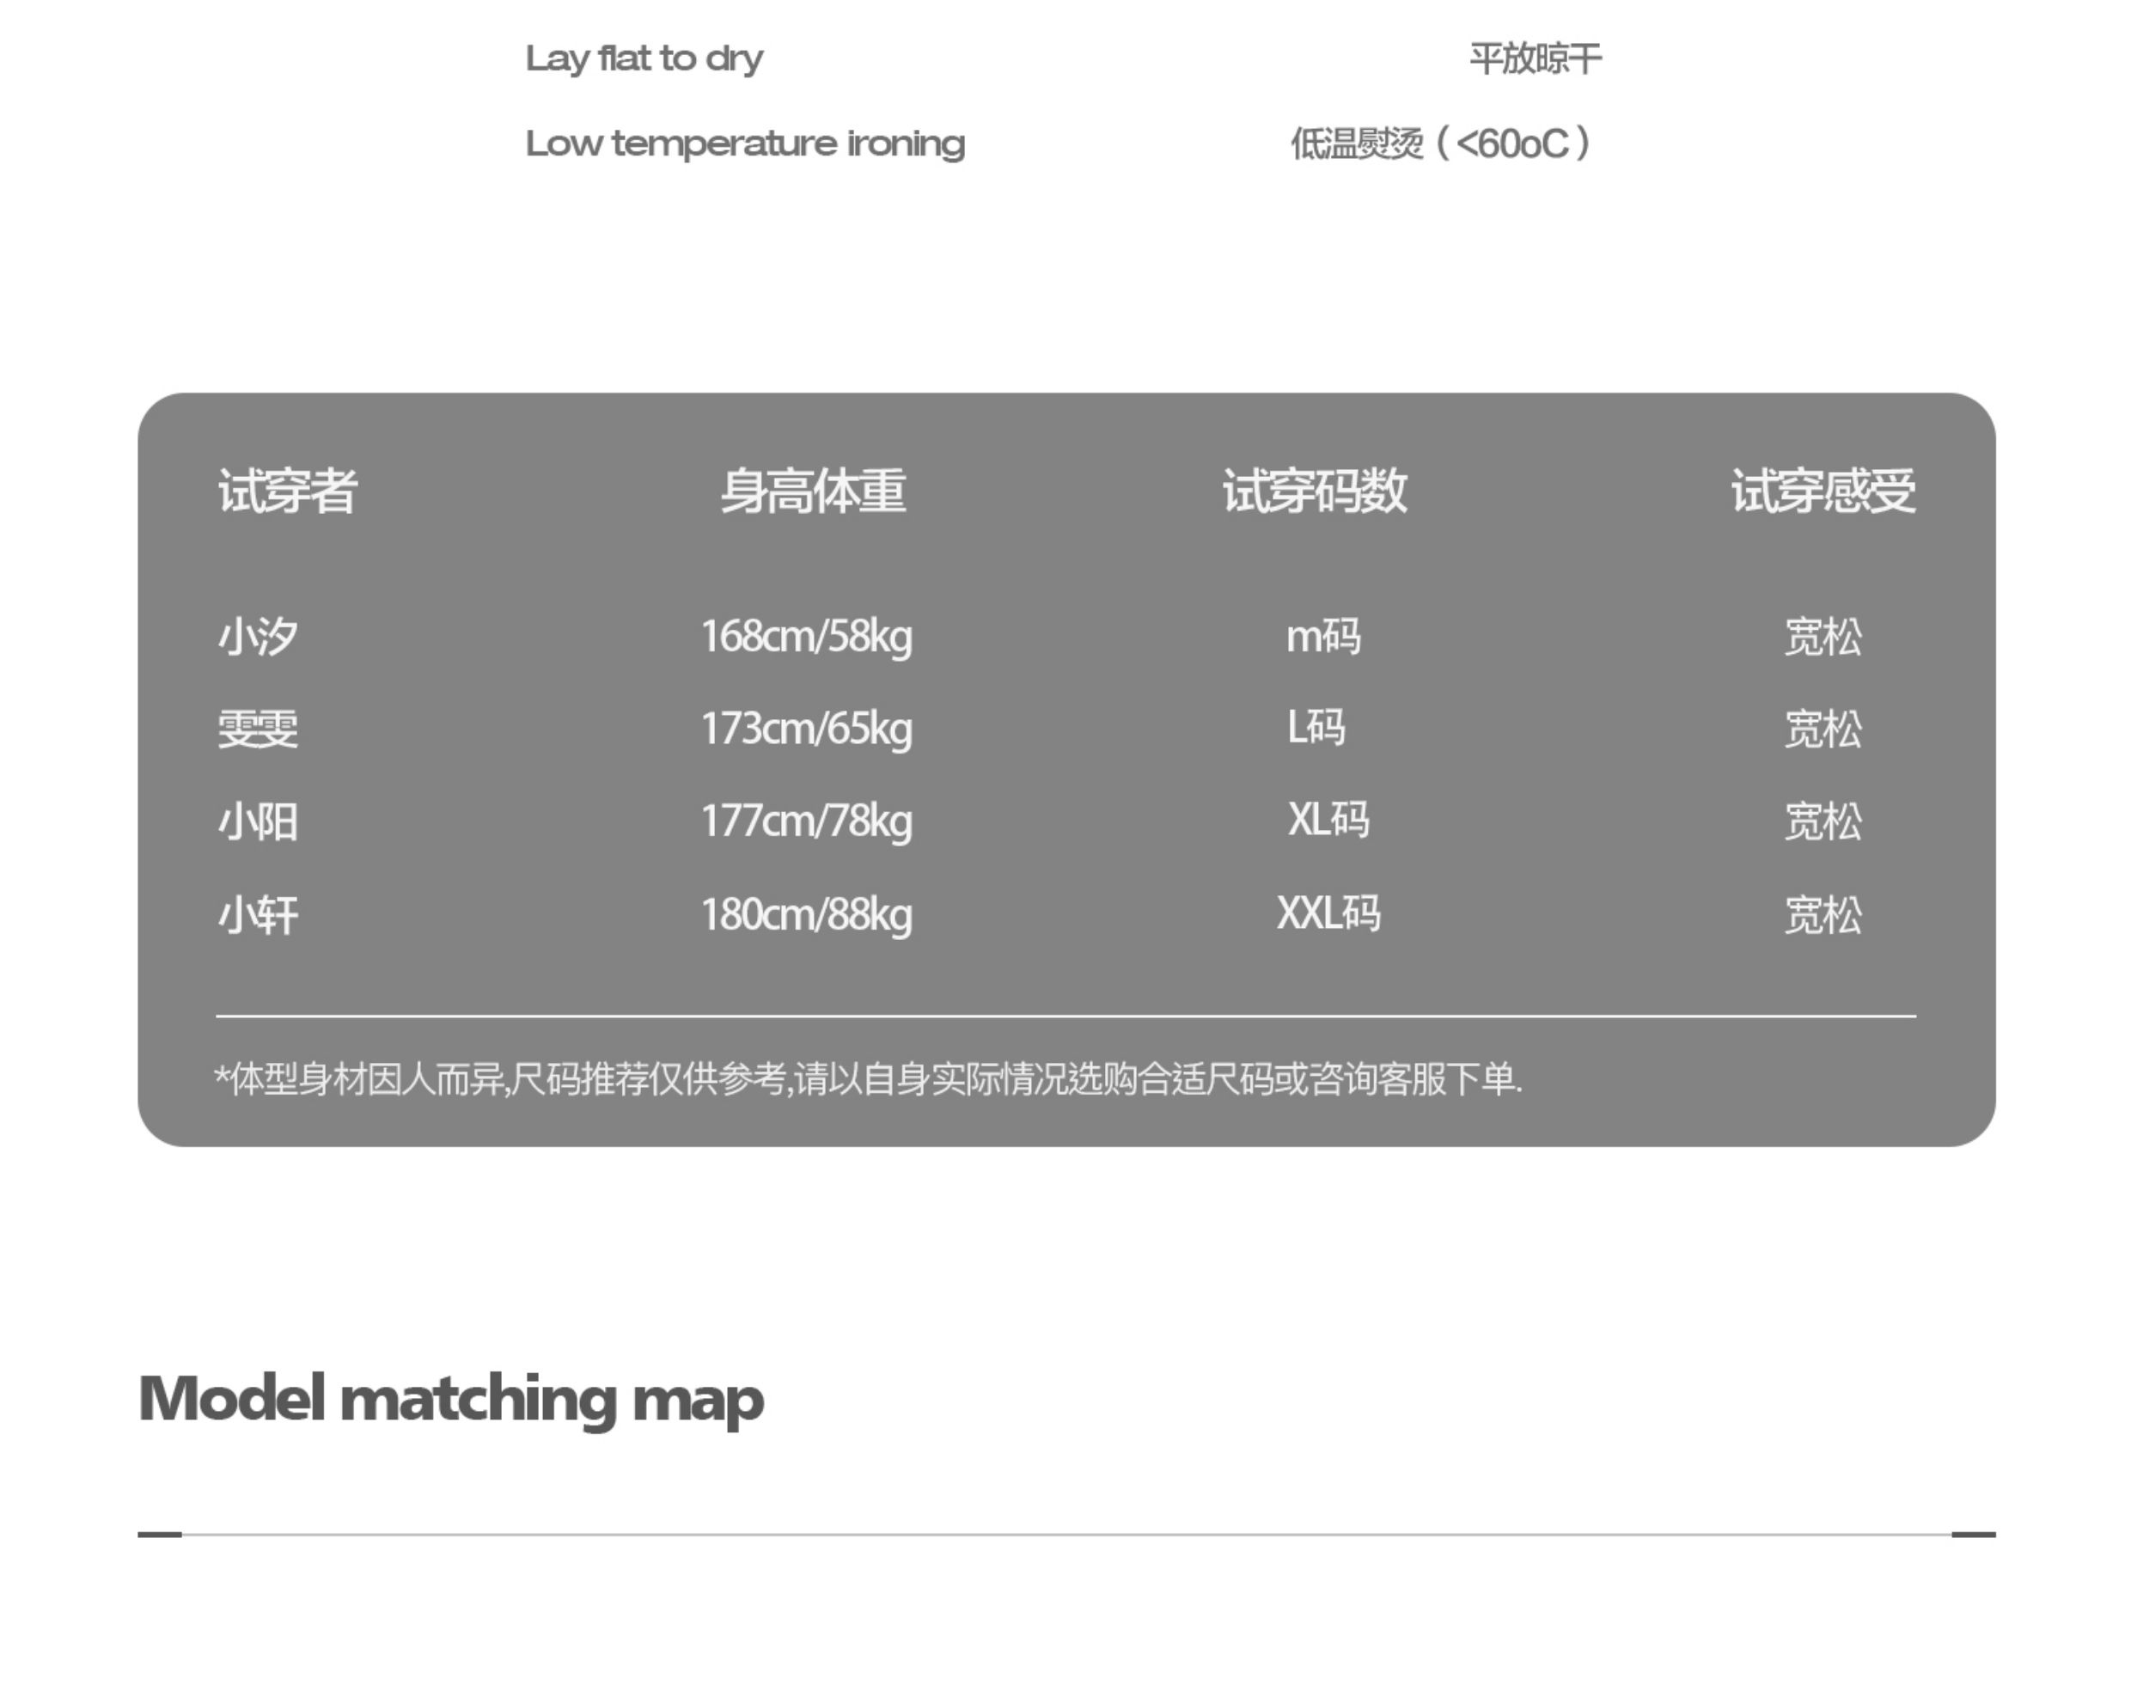Click the 177cm/78kg measurement cell
This screenshot has width=2131, height=1691.
pyautogui.click(x=807, y=821)
